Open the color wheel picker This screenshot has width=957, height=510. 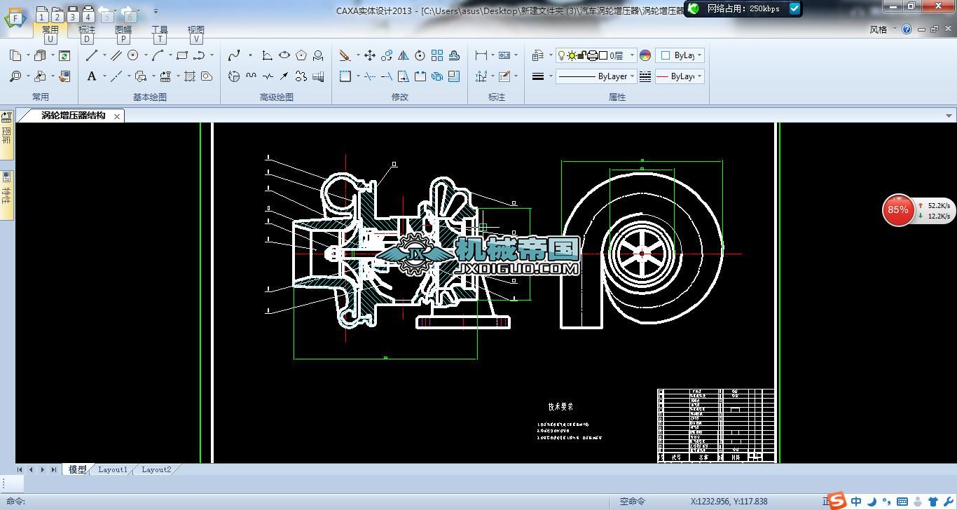[x=645, y=55]
